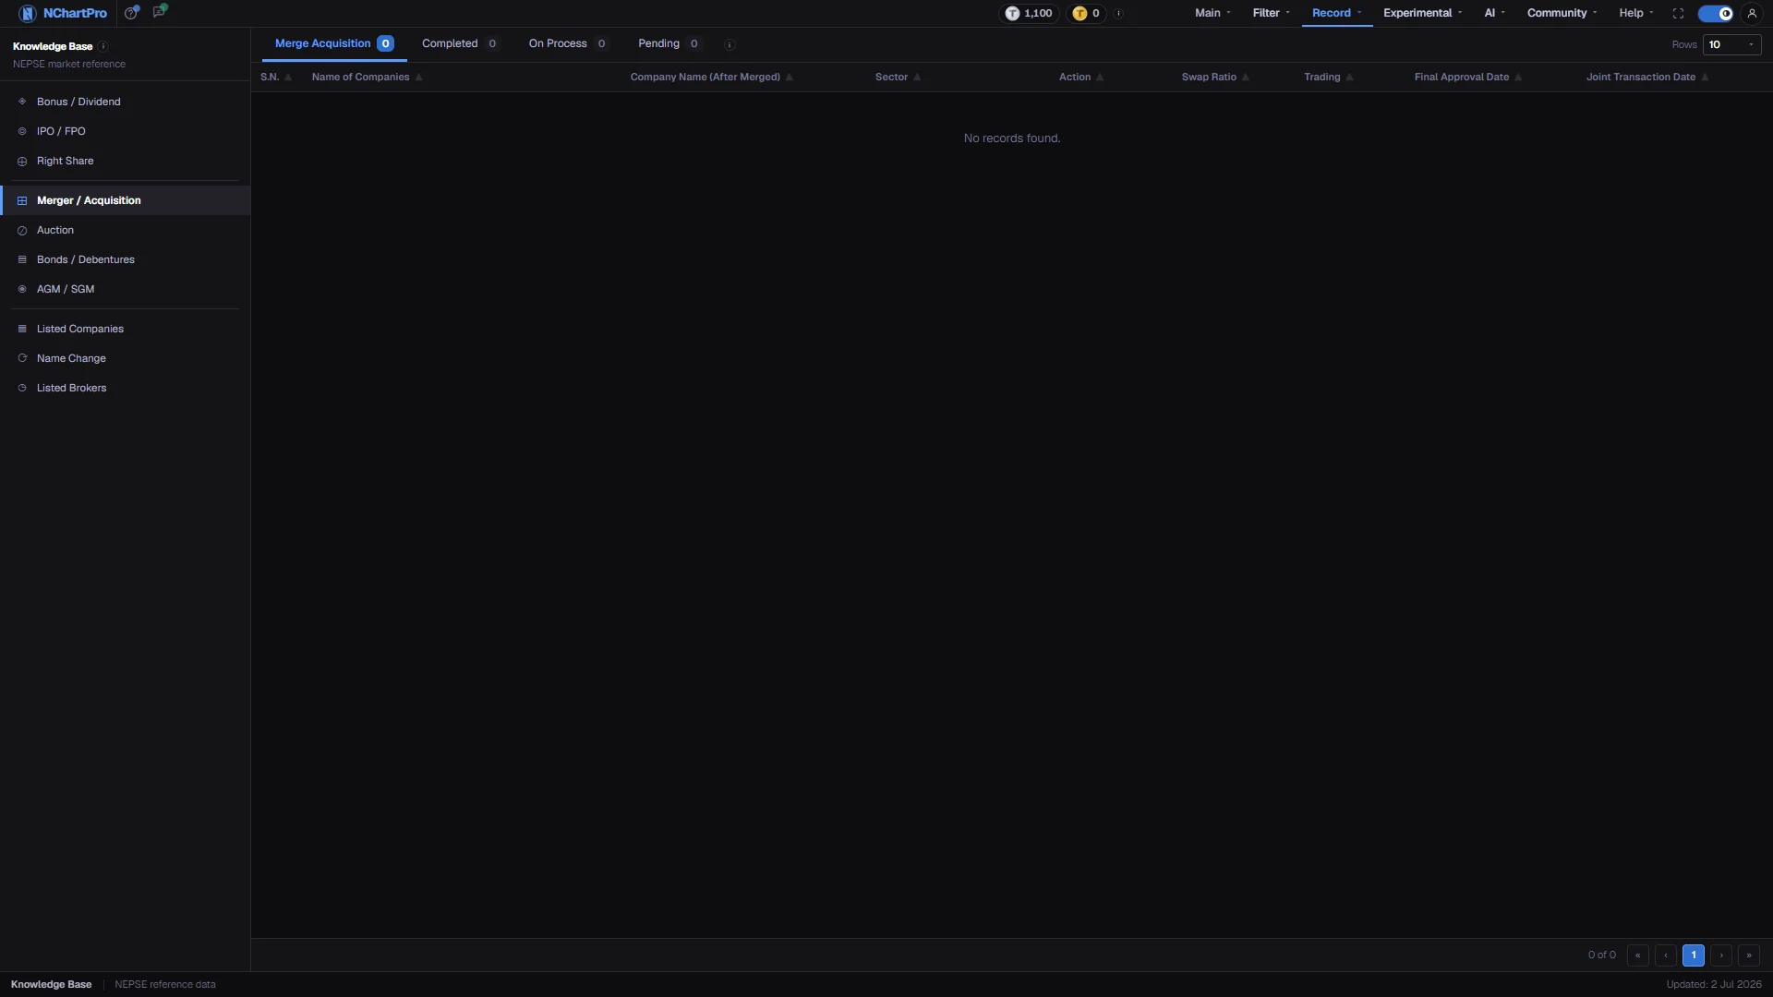Image resolution: width=1773 pixels, height=997 pixels.
Task: Open the Record menu
Action: pyautogui.click(x=1336, y=13)
